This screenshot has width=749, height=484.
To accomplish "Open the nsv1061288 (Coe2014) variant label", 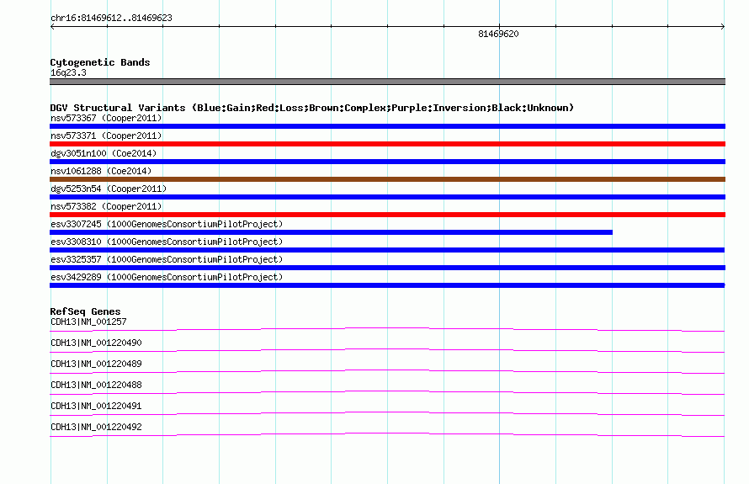I will click(x=101, y=171).
